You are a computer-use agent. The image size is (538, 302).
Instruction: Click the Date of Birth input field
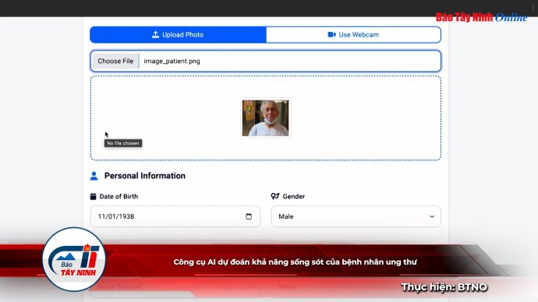pyautogui.click(x=175, y=216)
